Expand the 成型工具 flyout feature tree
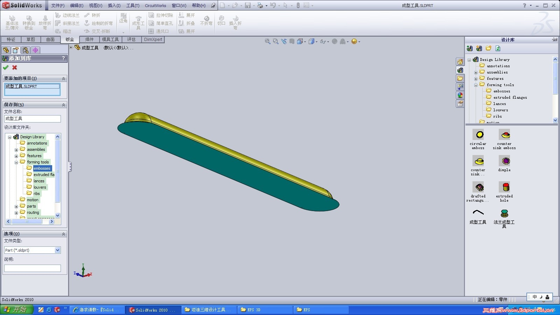The width and height of the screenshot is (560, 315). click(x=71, y=47)
